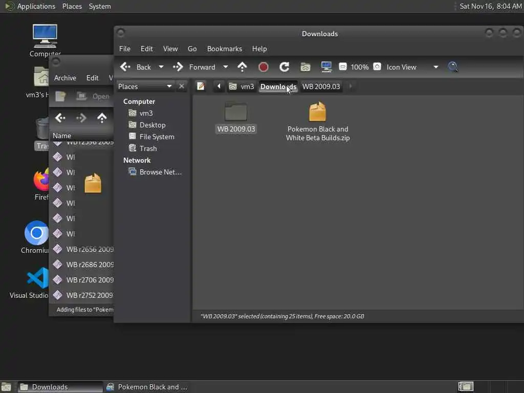Open the Go menu

[192, 49]
